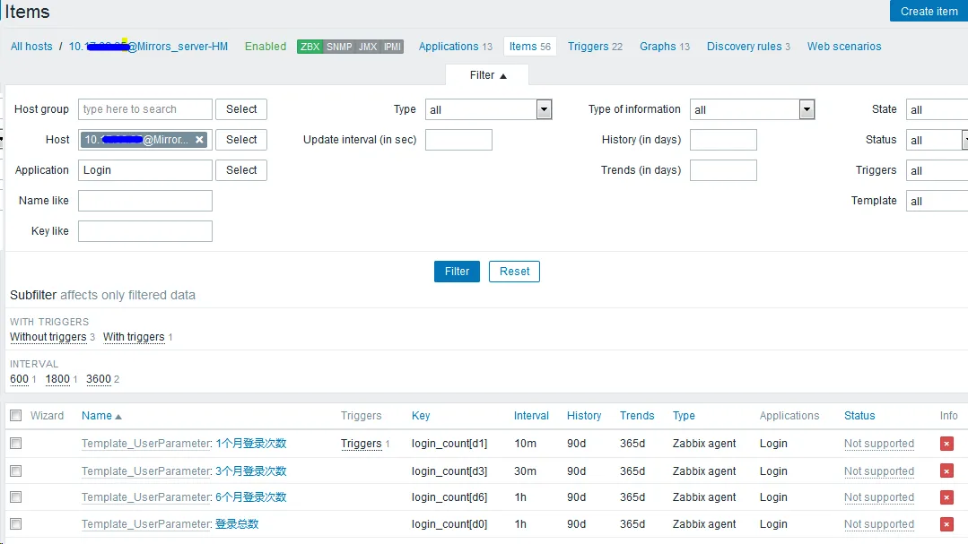
Task: Focus the Update interval input field
Action: pos(458,140)
